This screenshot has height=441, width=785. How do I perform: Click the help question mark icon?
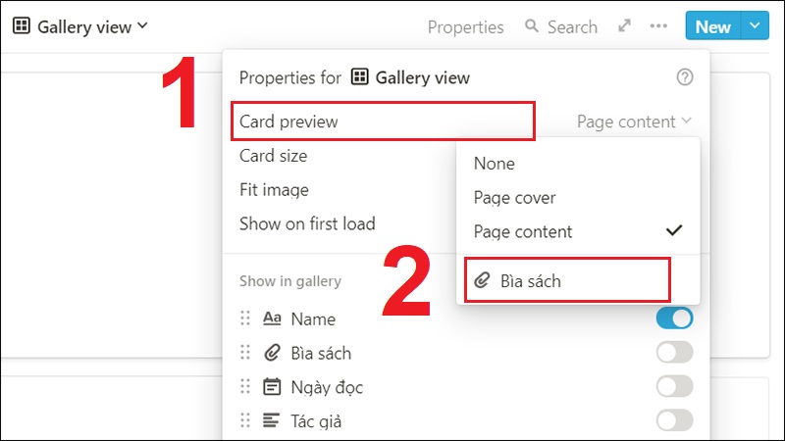tap(685, 77)
